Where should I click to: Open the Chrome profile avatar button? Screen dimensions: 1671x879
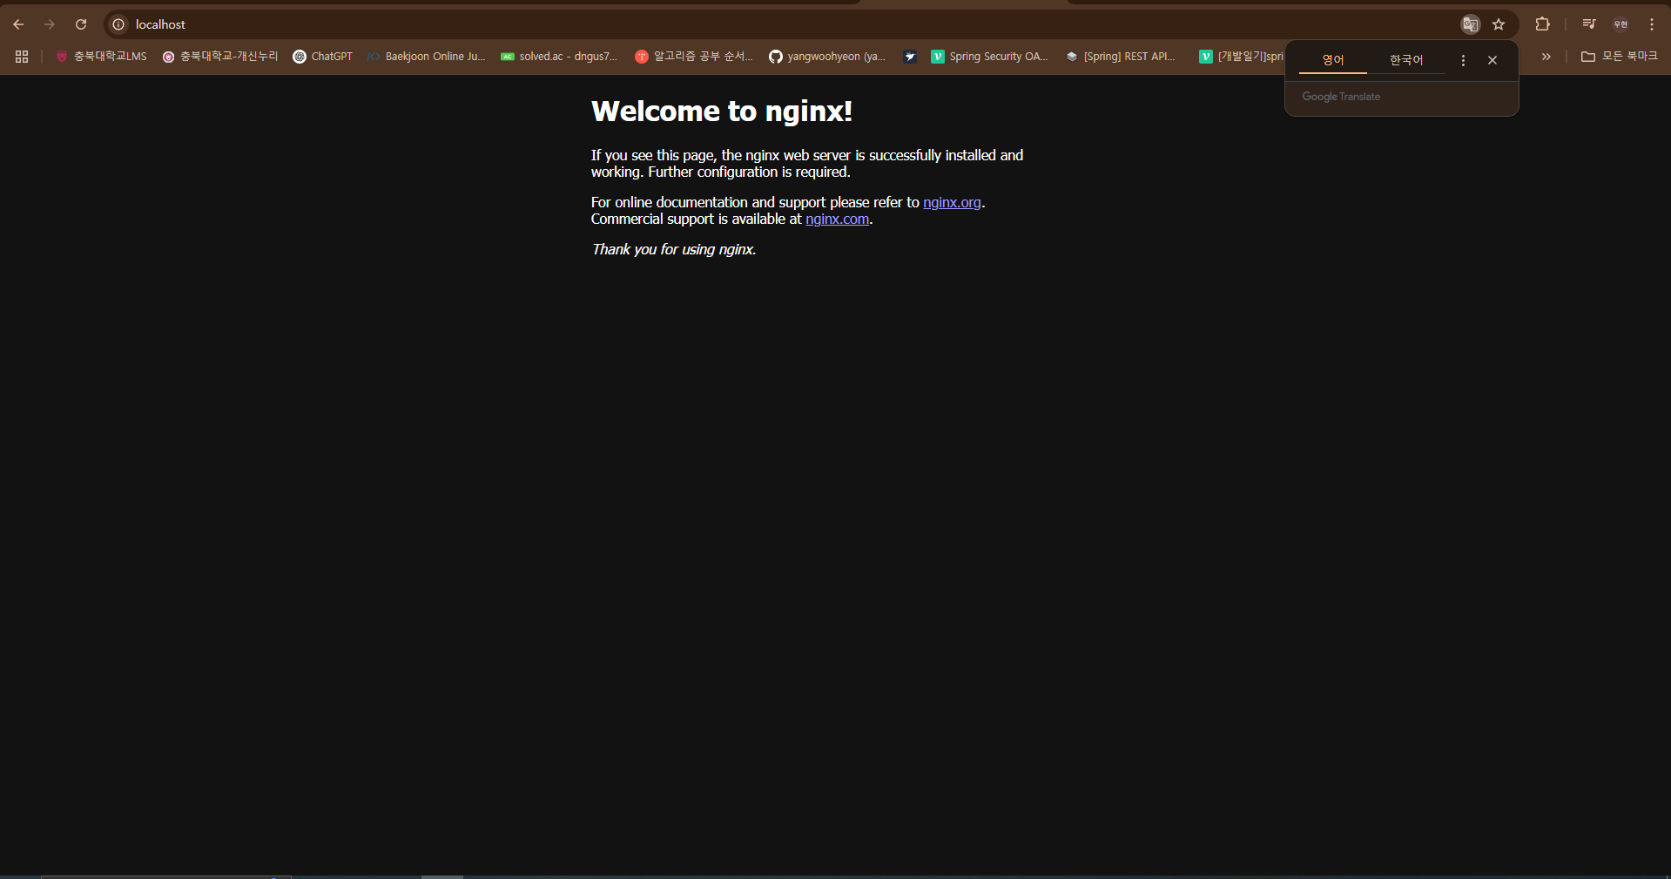coord(1620,24)
